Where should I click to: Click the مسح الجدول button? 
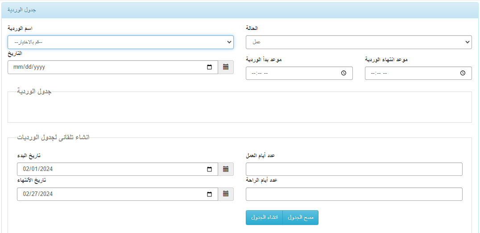tap(301, 217)
